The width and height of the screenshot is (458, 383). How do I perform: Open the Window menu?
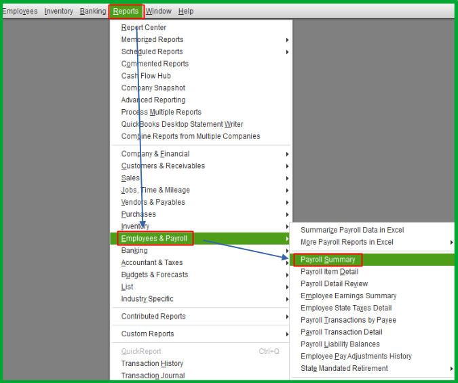159,11
